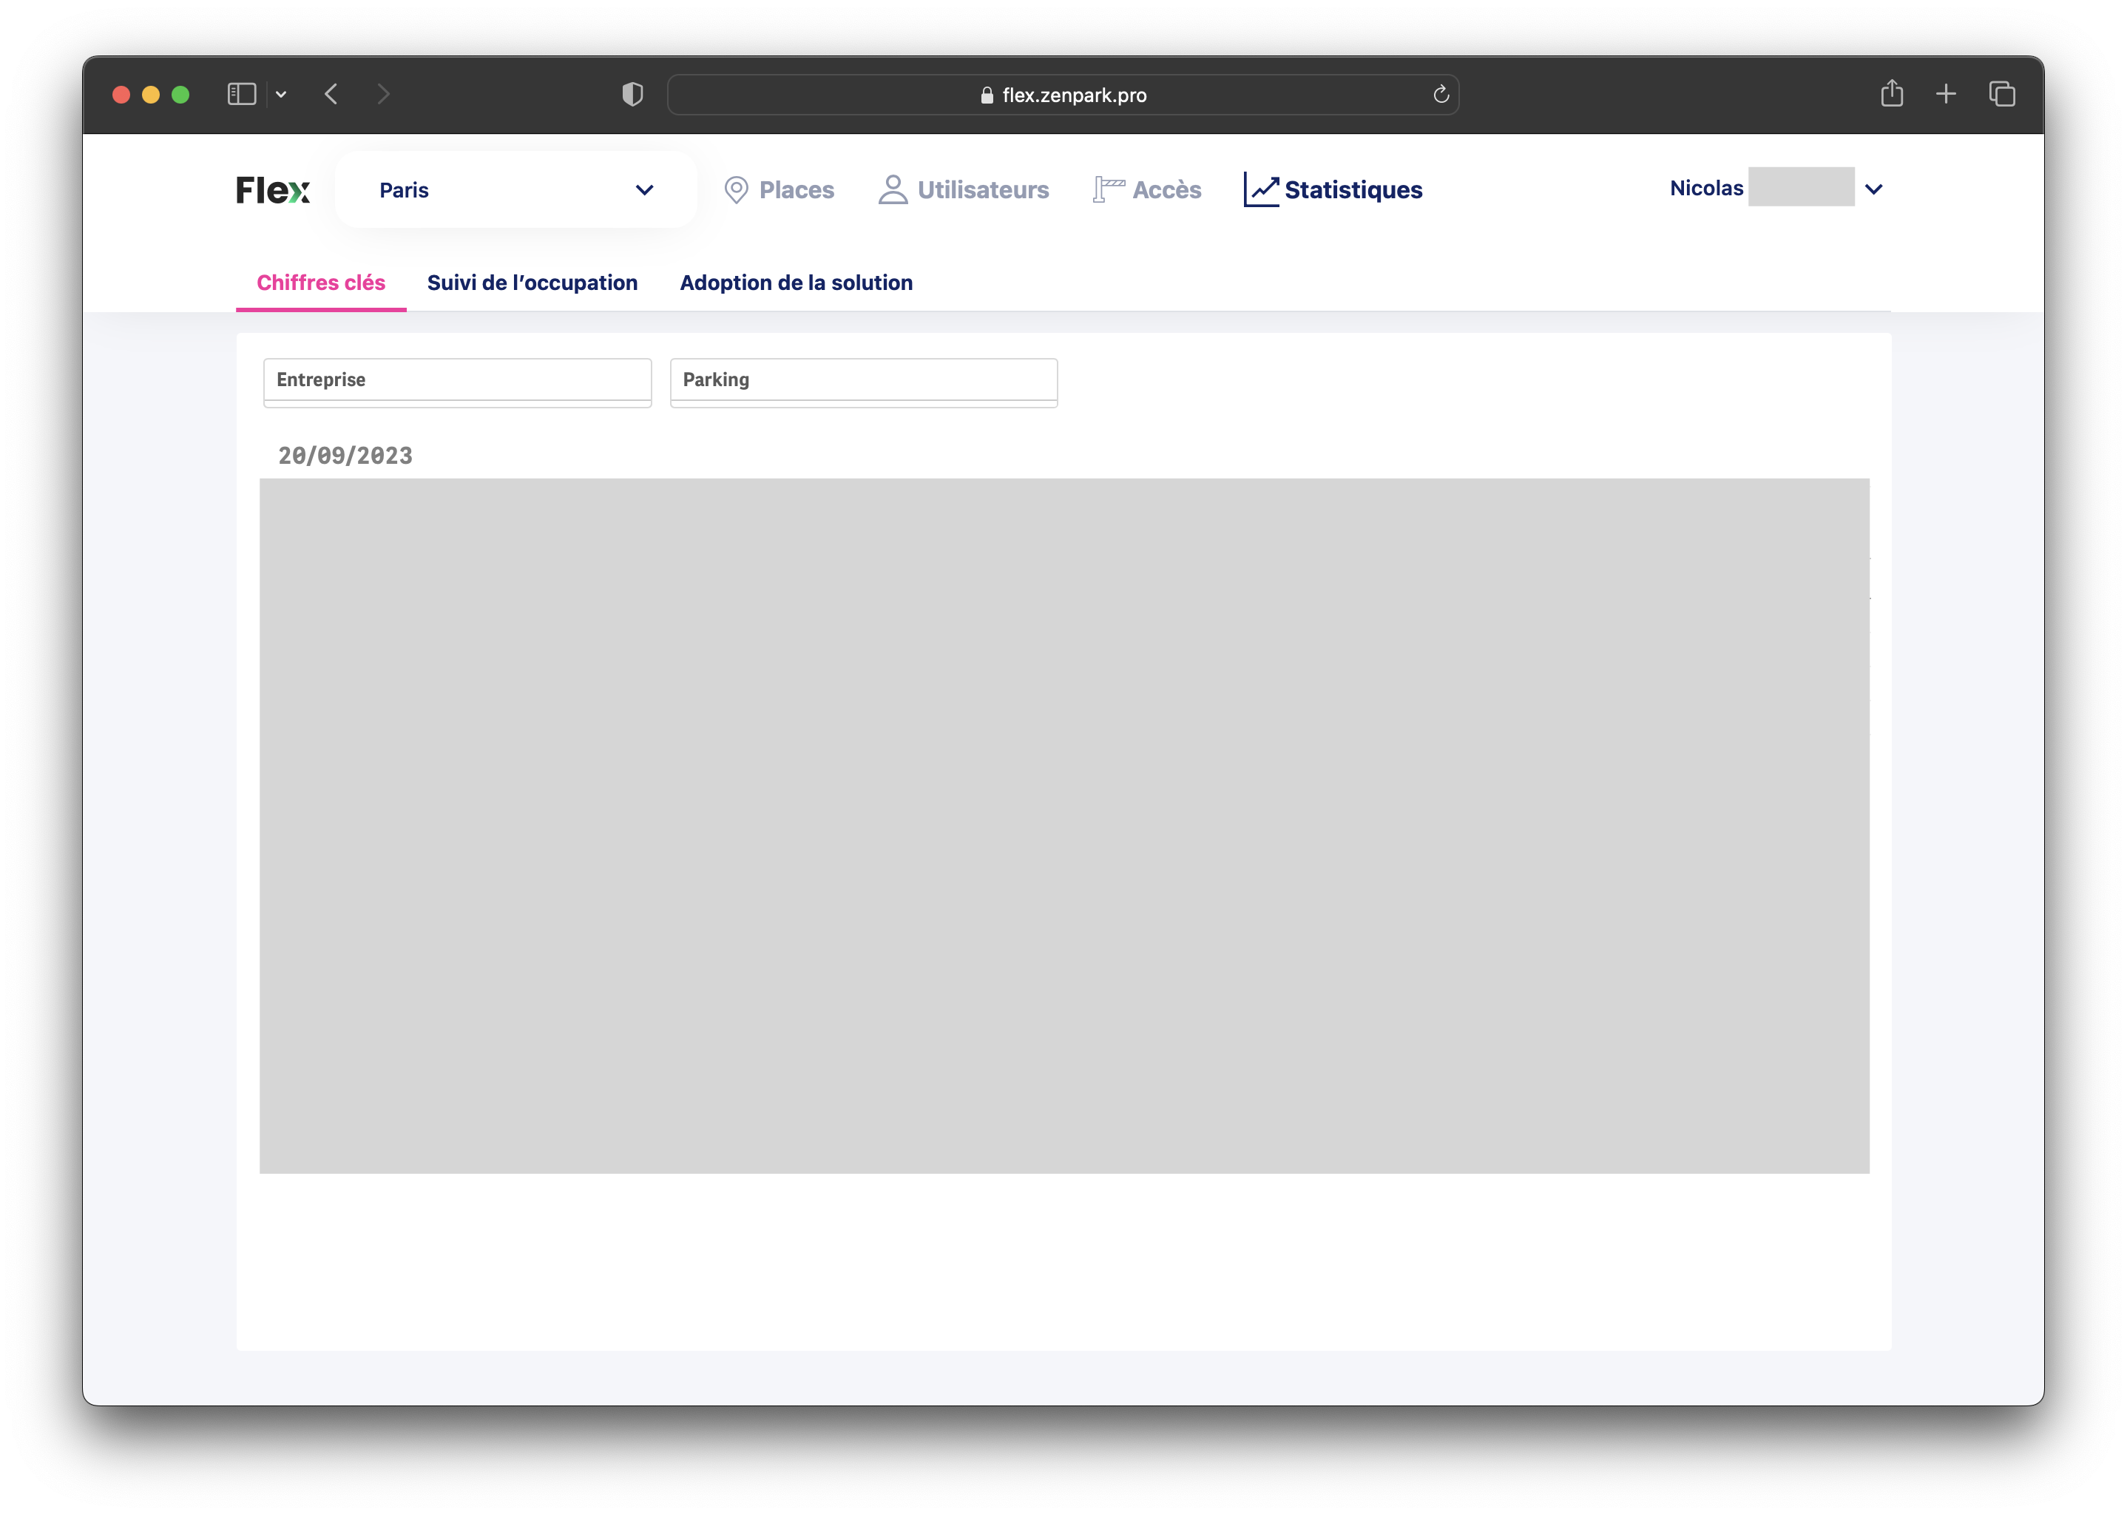This screenshot has height=1515, width=2127.
Task: Click the Places map pin icon
Action: point(737,190)
